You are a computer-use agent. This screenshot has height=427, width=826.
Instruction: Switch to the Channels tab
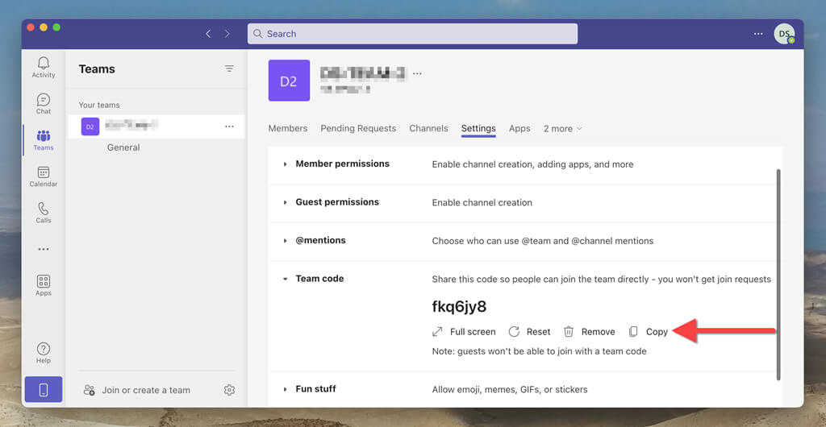point(428,129)
